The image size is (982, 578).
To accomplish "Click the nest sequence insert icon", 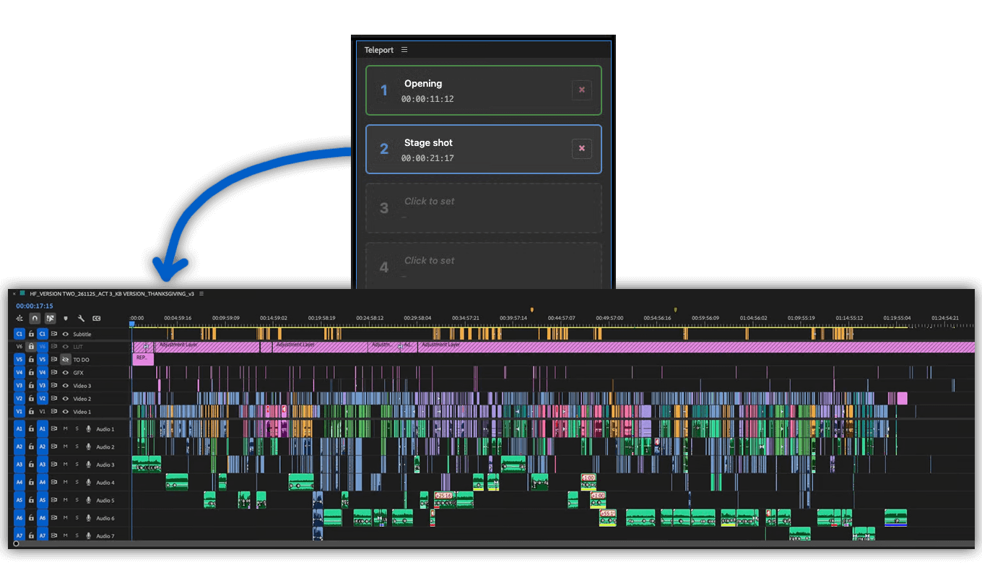I will 19,318.
